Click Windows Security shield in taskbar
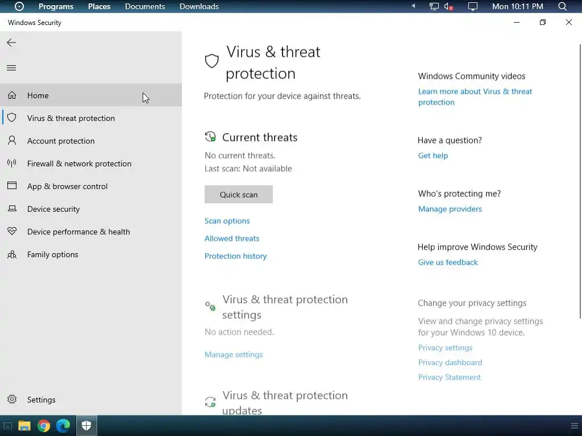The height and width of the screenshot is (436, 582). (x=86, y=426)
